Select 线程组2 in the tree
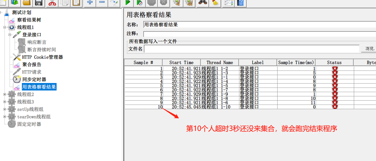The height and width of the screenshot is (161, 376). [x=26, y=94]
